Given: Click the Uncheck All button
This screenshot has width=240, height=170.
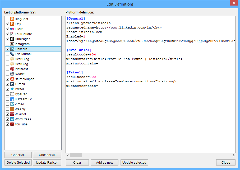Looking at the screenshot, I should (x=47, y=155).
